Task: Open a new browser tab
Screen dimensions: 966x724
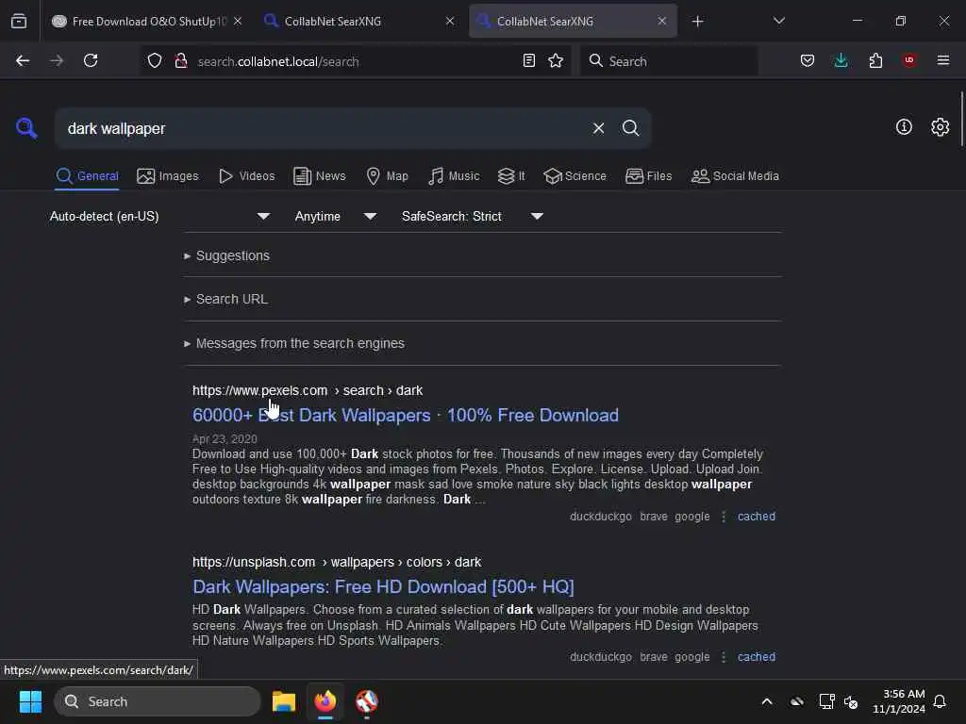Action: [x=697, y=22]
